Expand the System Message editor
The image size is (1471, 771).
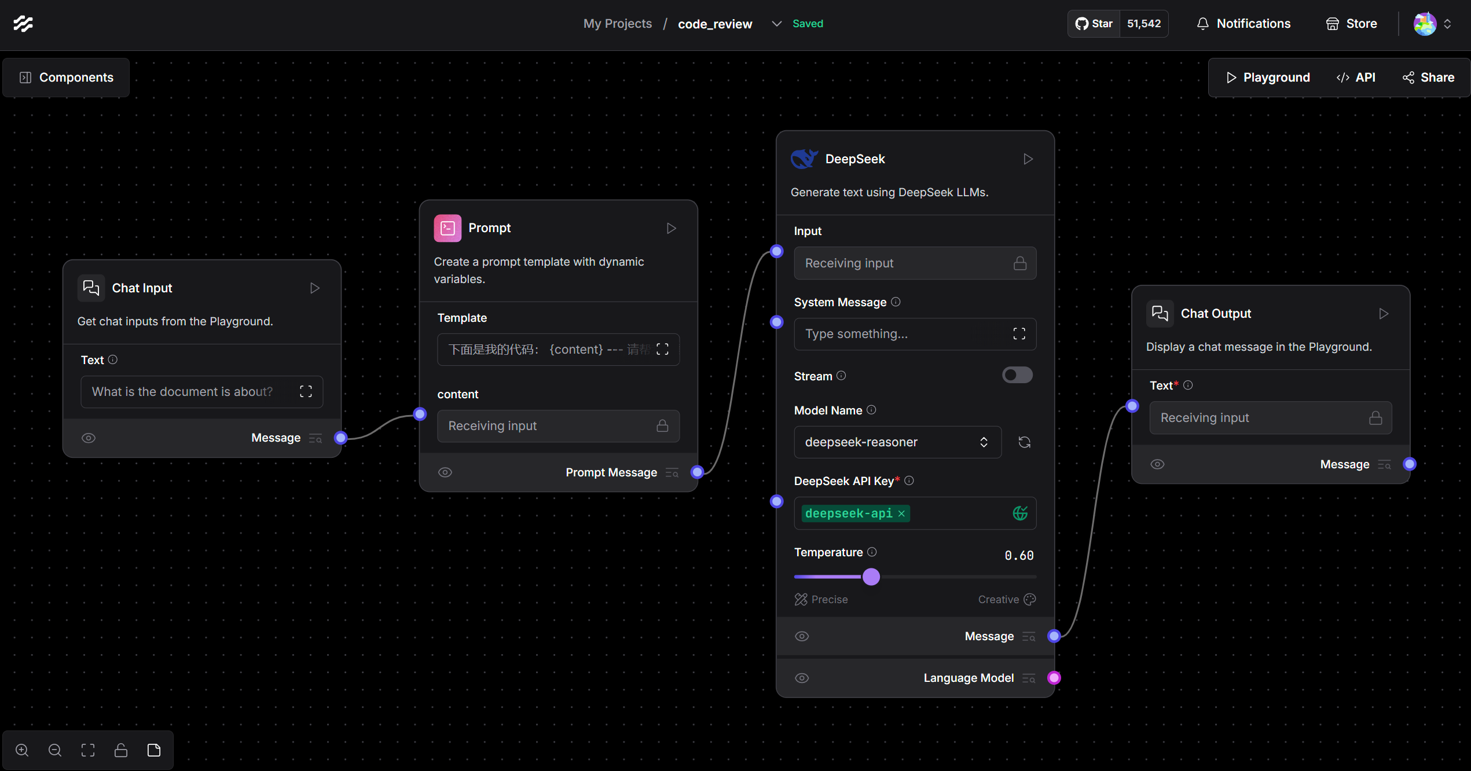click(1019, 334)
